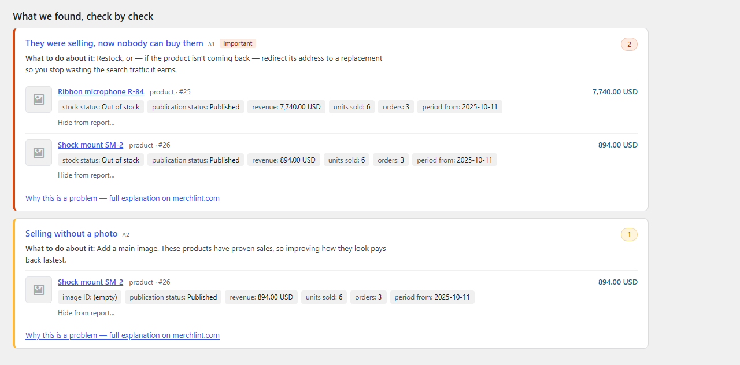Hide from report under Shock mount SM-2 in check A2
The image size is (740, 365).
[x=86, y=312]
